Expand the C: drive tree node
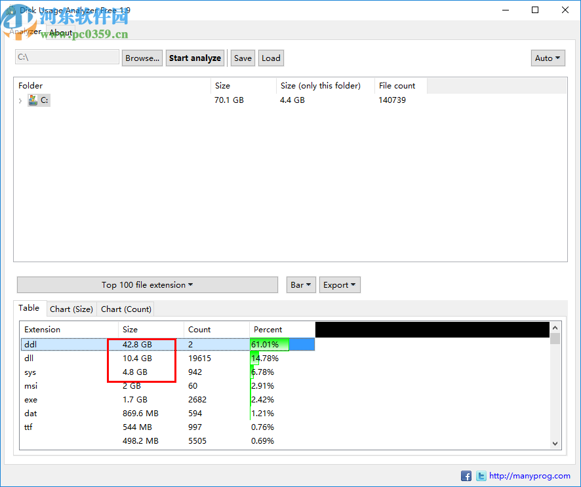The width and height of the screenshot is (581, 487). point(20,102)
